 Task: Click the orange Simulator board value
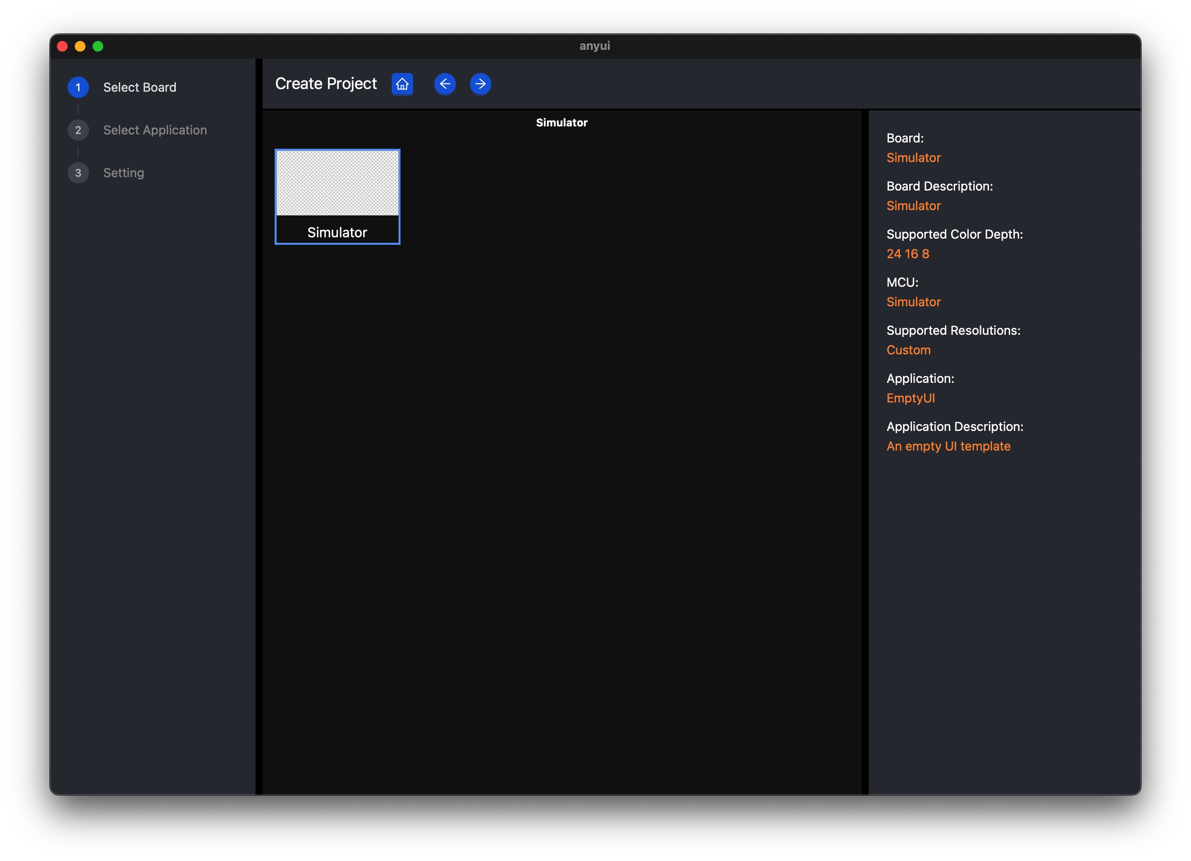coord(913,158)
